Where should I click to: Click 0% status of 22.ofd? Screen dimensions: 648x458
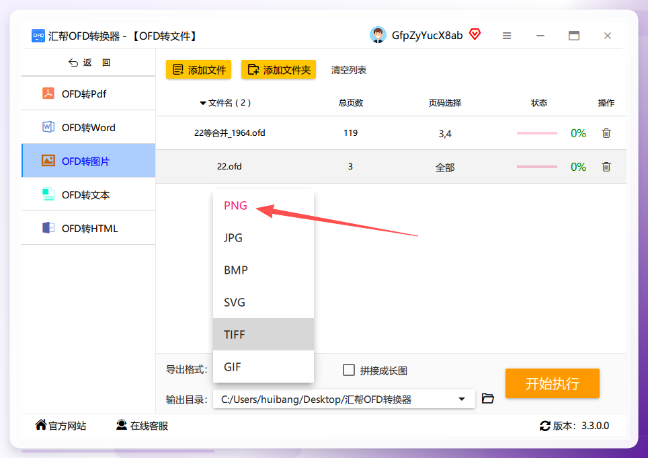tap(578, 167)
